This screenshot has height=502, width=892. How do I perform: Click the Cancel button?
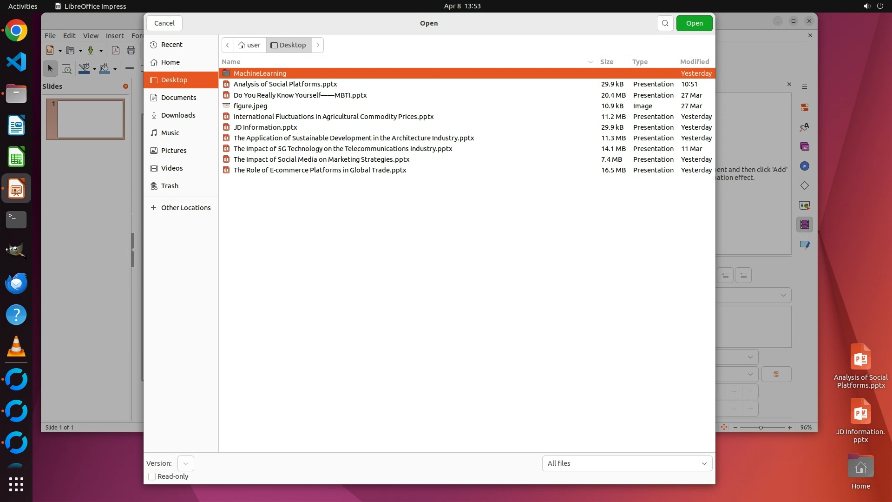tap(164, 23)
